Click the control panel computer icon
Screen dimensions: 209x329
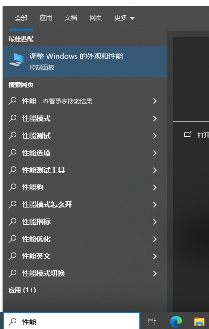coord(16,60)
